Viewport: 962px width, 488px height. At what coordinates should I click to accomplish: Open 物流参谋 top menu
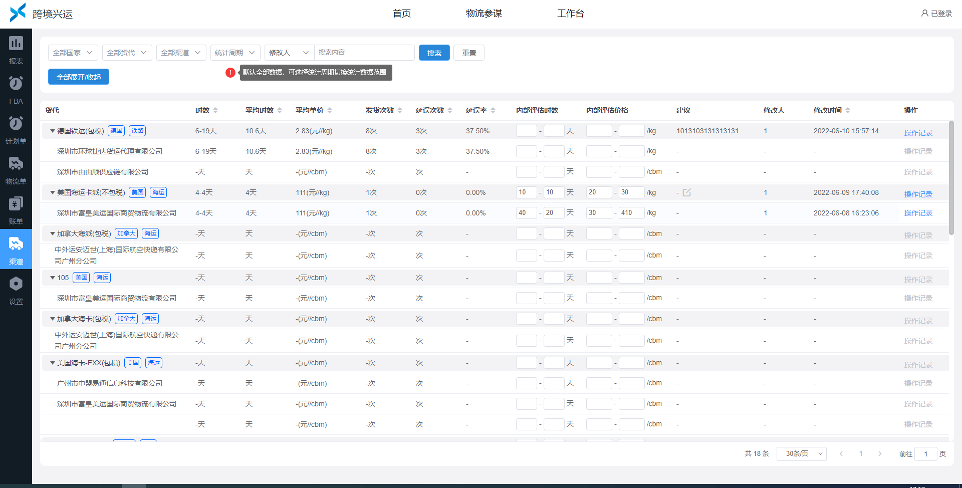484,14
